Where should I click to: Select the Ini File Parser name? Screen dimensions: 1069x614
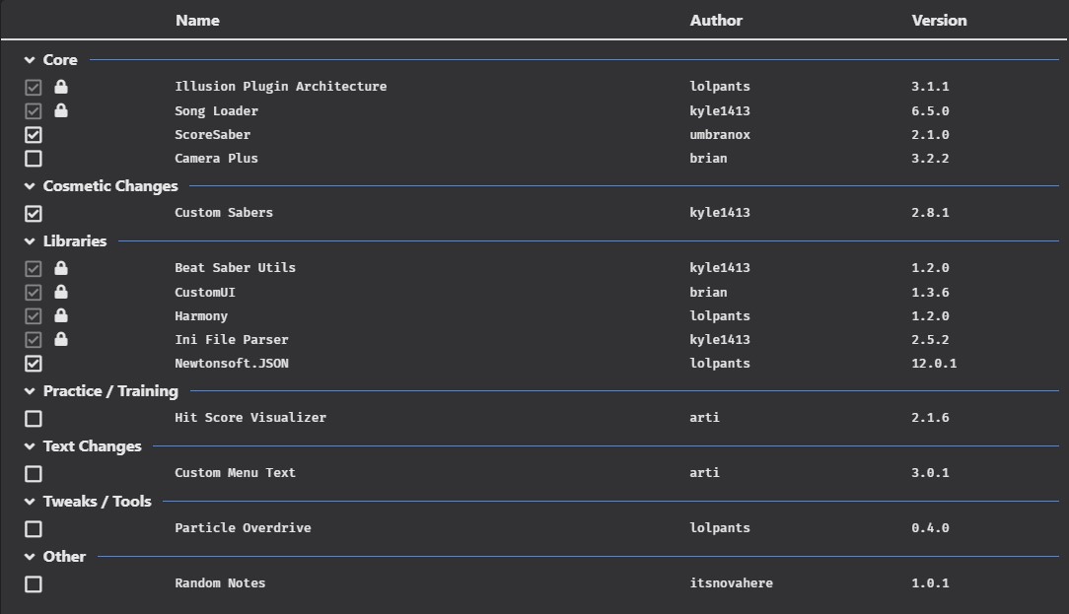231,339
